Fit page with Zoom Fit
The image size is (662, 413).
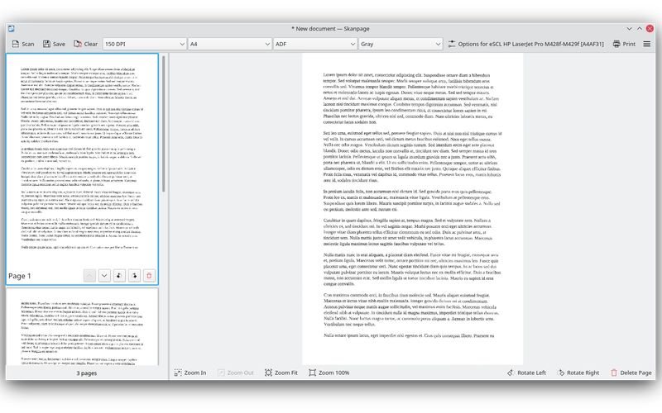281,373
